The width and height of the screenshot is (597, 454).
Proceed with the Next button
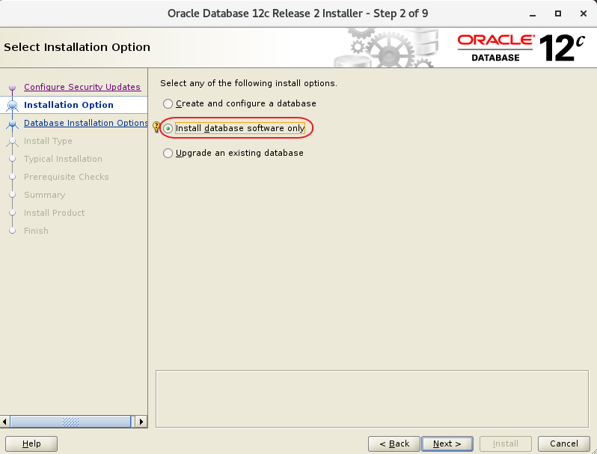click(447, 444)
